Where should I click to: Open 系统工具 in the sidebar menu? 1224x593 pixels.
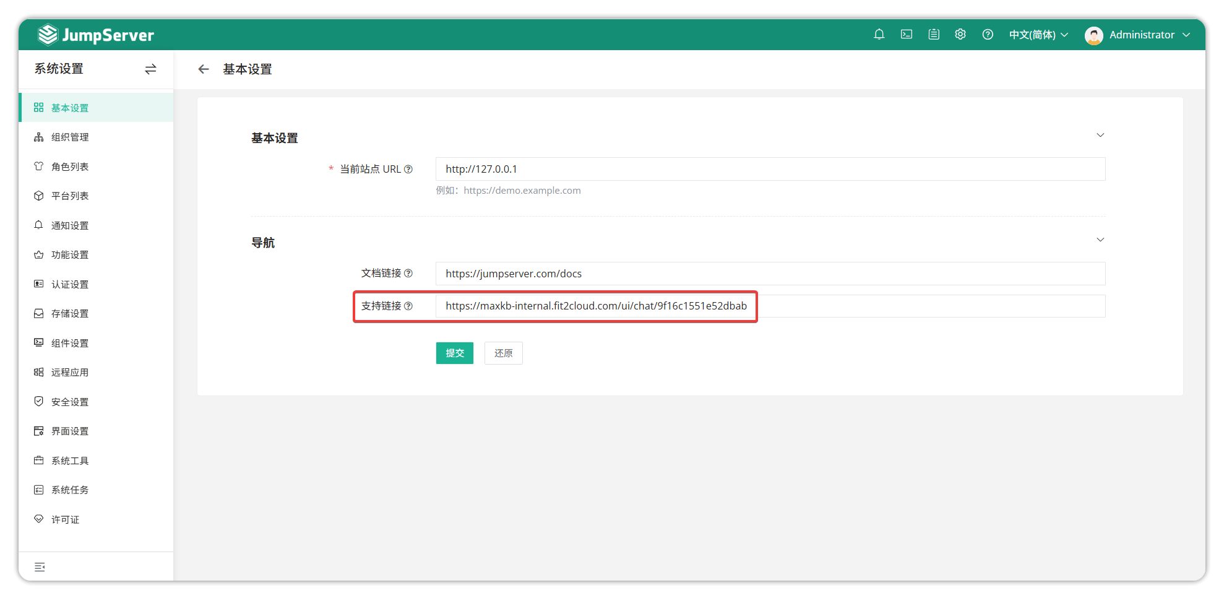coord(96,461)
